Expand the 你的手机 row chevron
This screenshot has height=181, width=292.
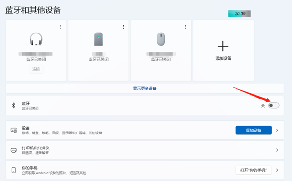coord(277,170)
